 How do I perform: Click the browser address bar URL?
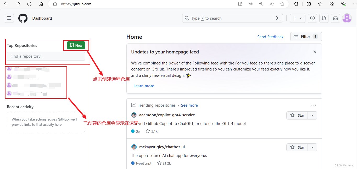click(76, 4)
